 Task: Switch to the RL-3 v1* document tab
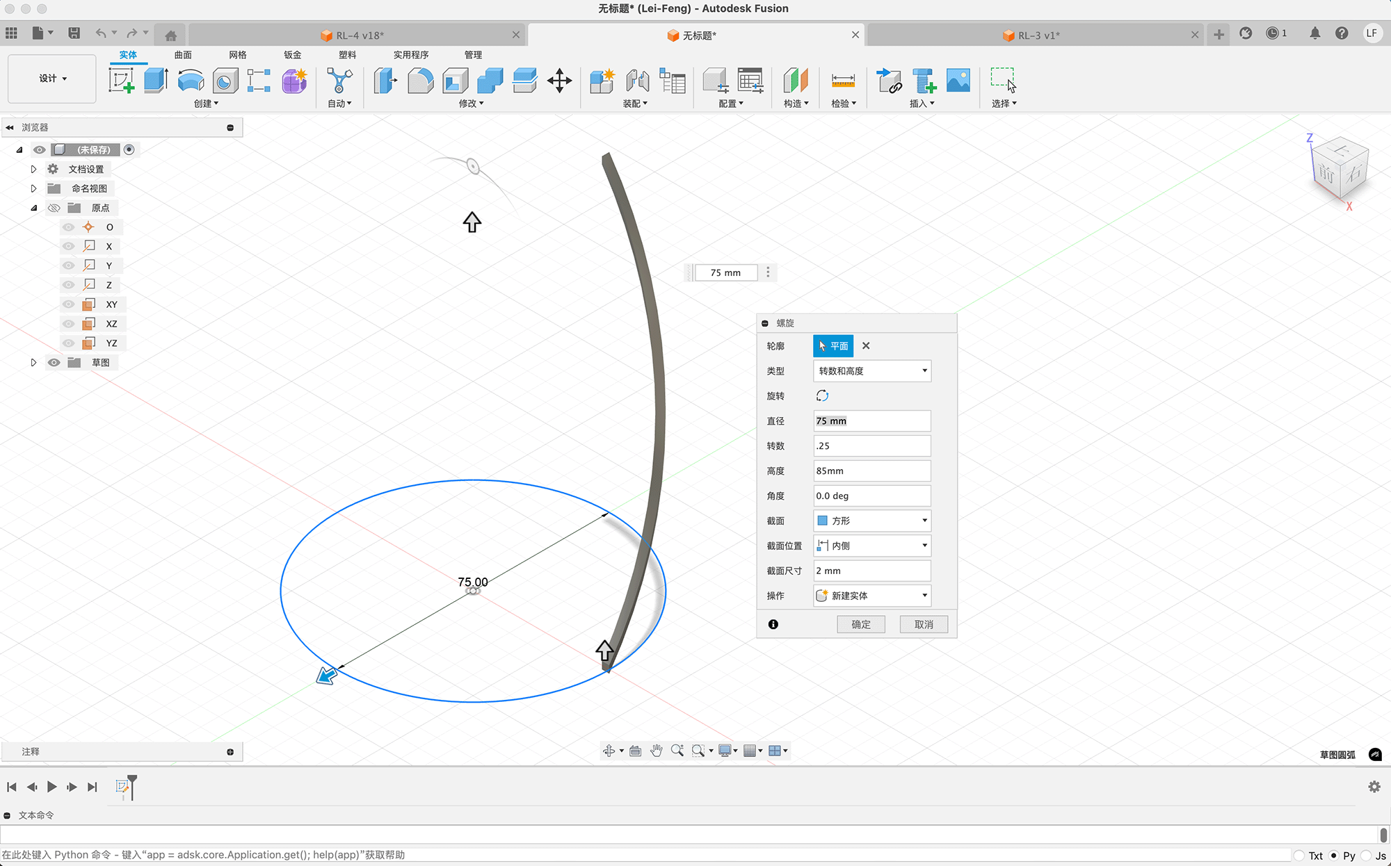coord(1034,35)
